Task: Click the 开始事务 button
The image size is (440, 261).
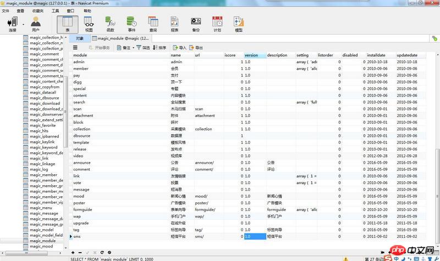Action: click(100, 48)
